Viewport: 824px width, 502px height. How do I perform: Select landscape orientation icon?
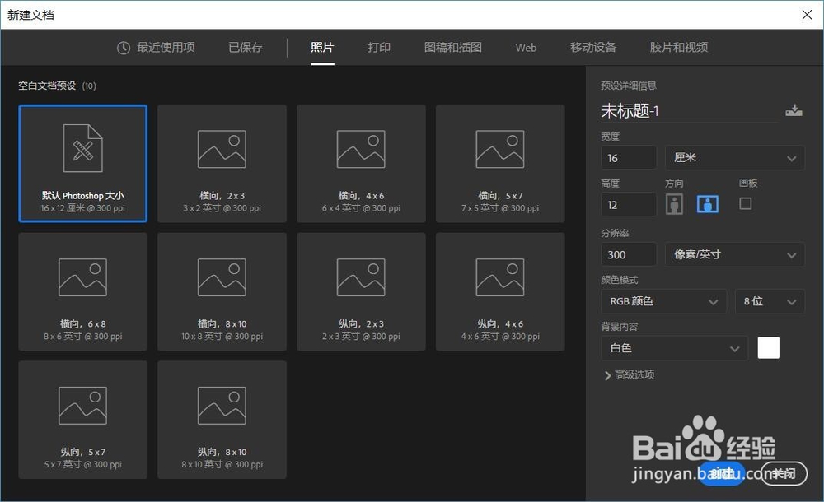pyautogui.click(x=707, y=204)
